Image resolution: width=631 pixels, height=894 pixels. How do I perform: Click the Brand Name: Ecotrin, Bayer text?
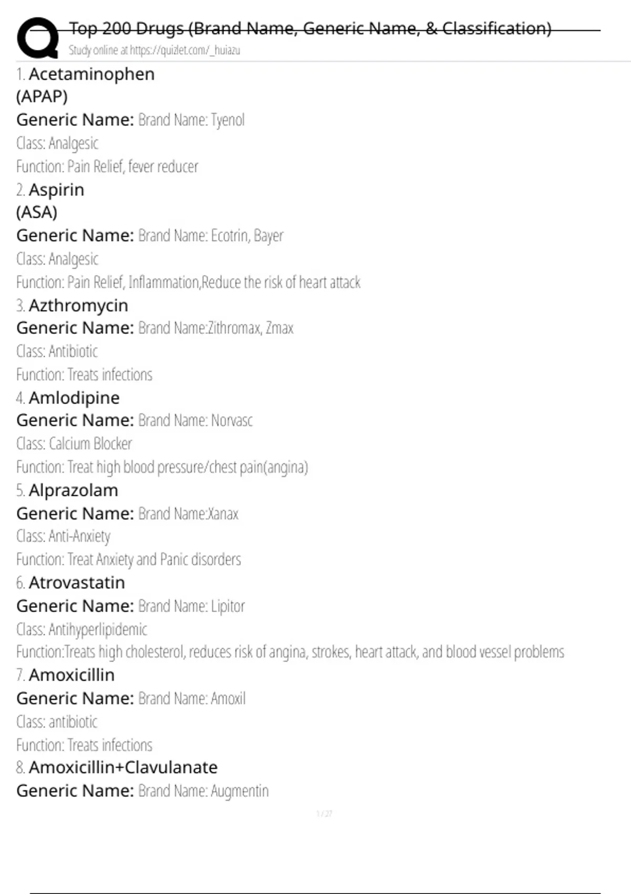point(210,236)
